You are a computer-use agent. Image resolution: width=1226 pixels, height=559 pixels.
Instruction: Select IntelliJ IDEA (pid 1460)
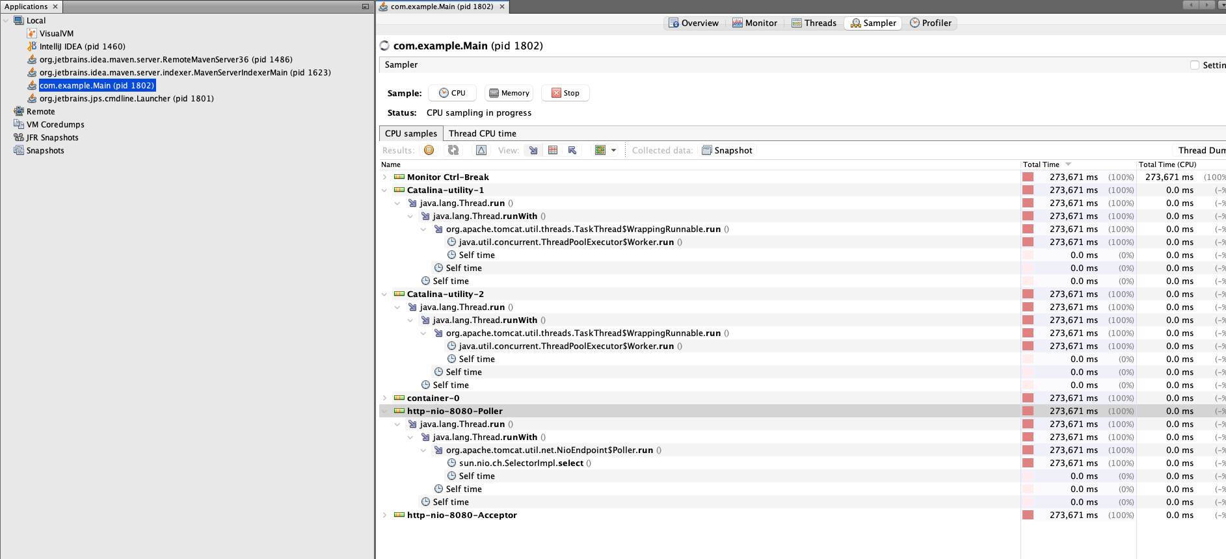click(82, 46)
